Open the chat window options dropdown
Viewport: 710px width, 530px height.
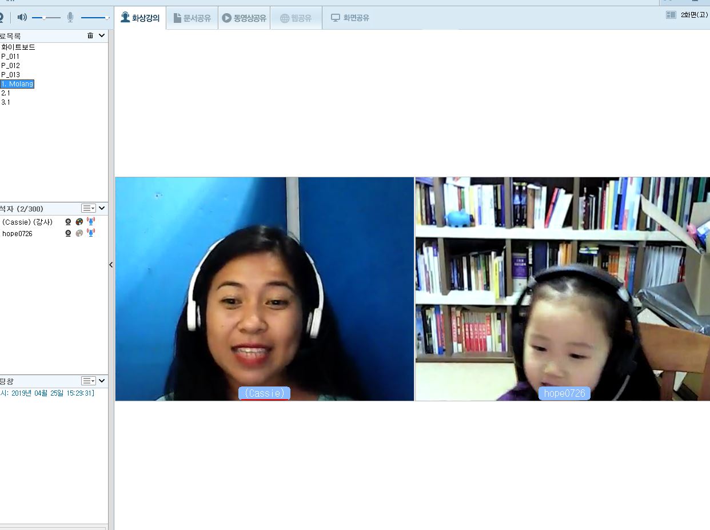[88, 381]
